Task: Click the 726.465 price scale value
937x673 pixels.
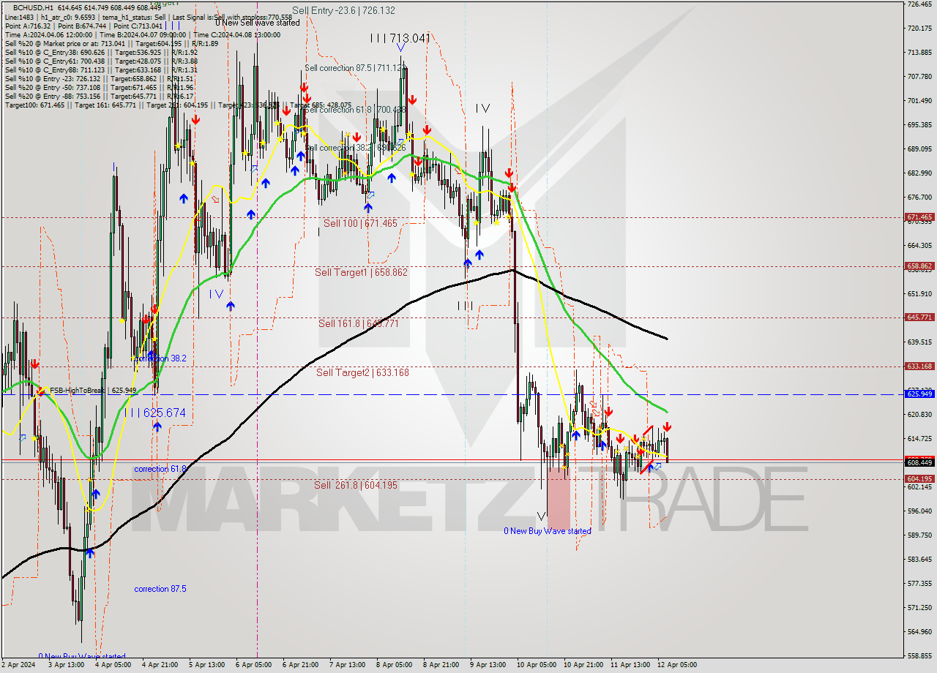Action: coord(919,4)
